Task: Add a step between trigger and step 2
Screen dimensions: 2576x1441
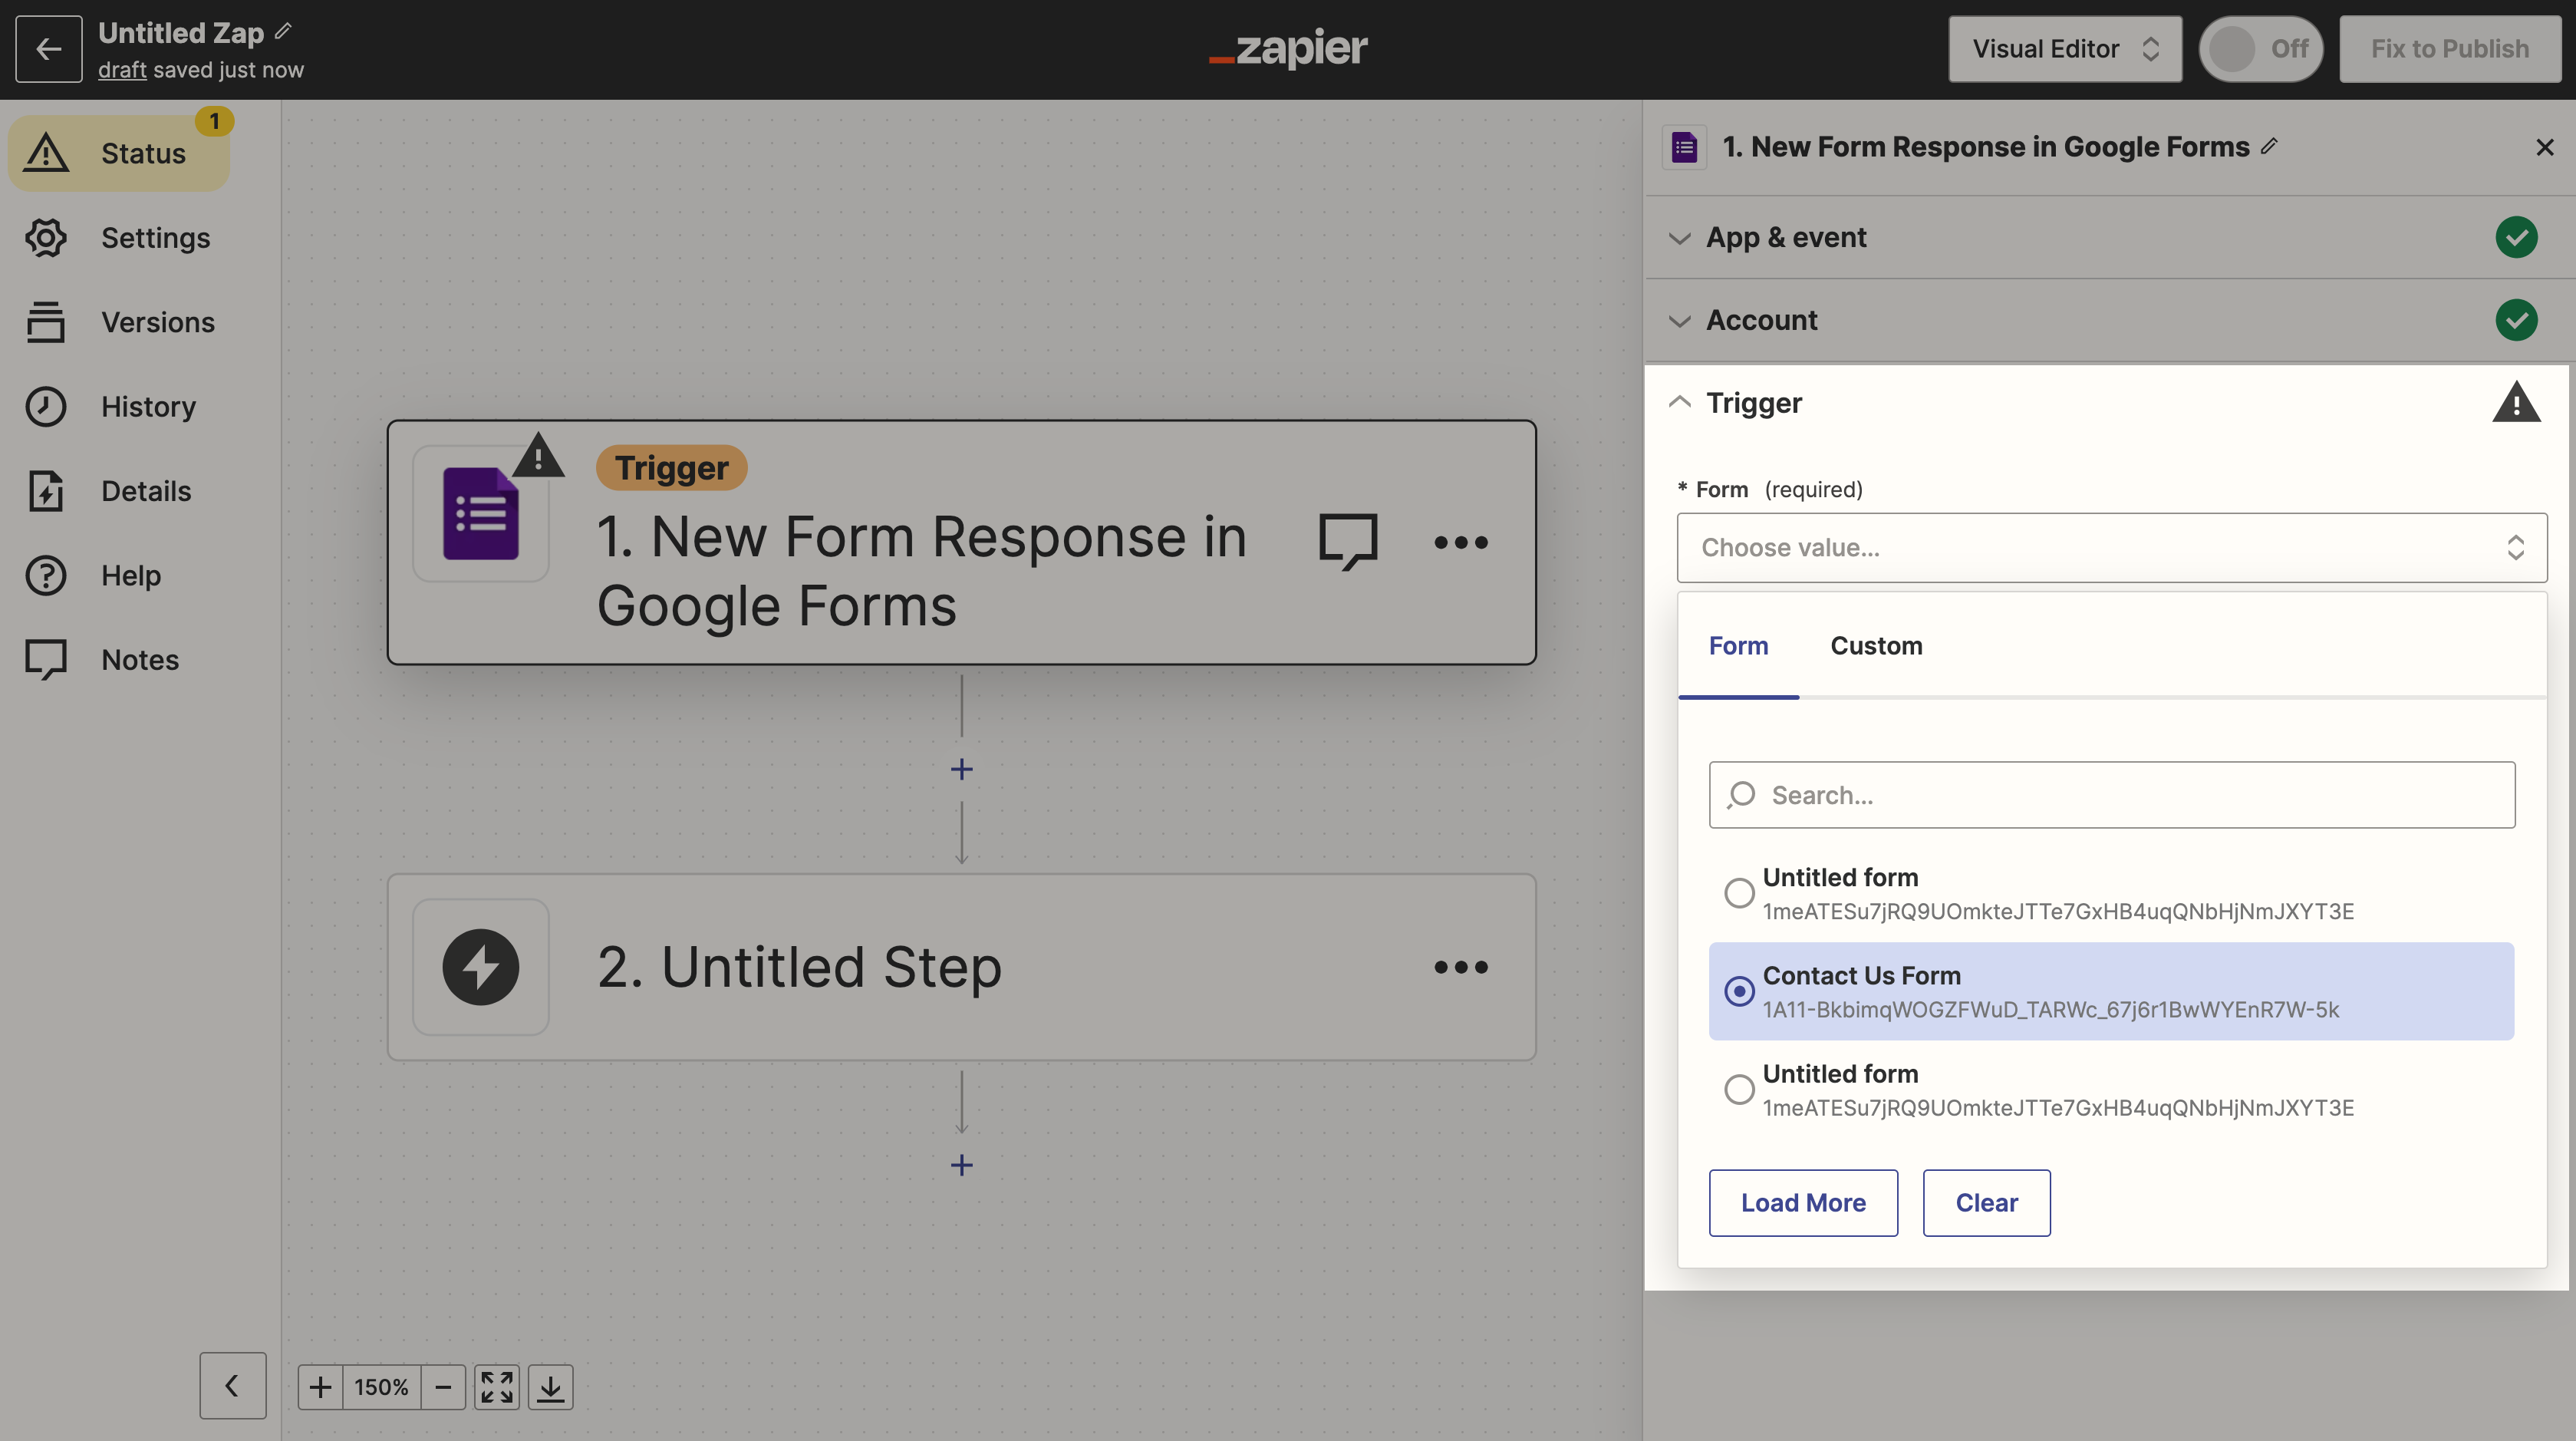Action: coord(961,769)
